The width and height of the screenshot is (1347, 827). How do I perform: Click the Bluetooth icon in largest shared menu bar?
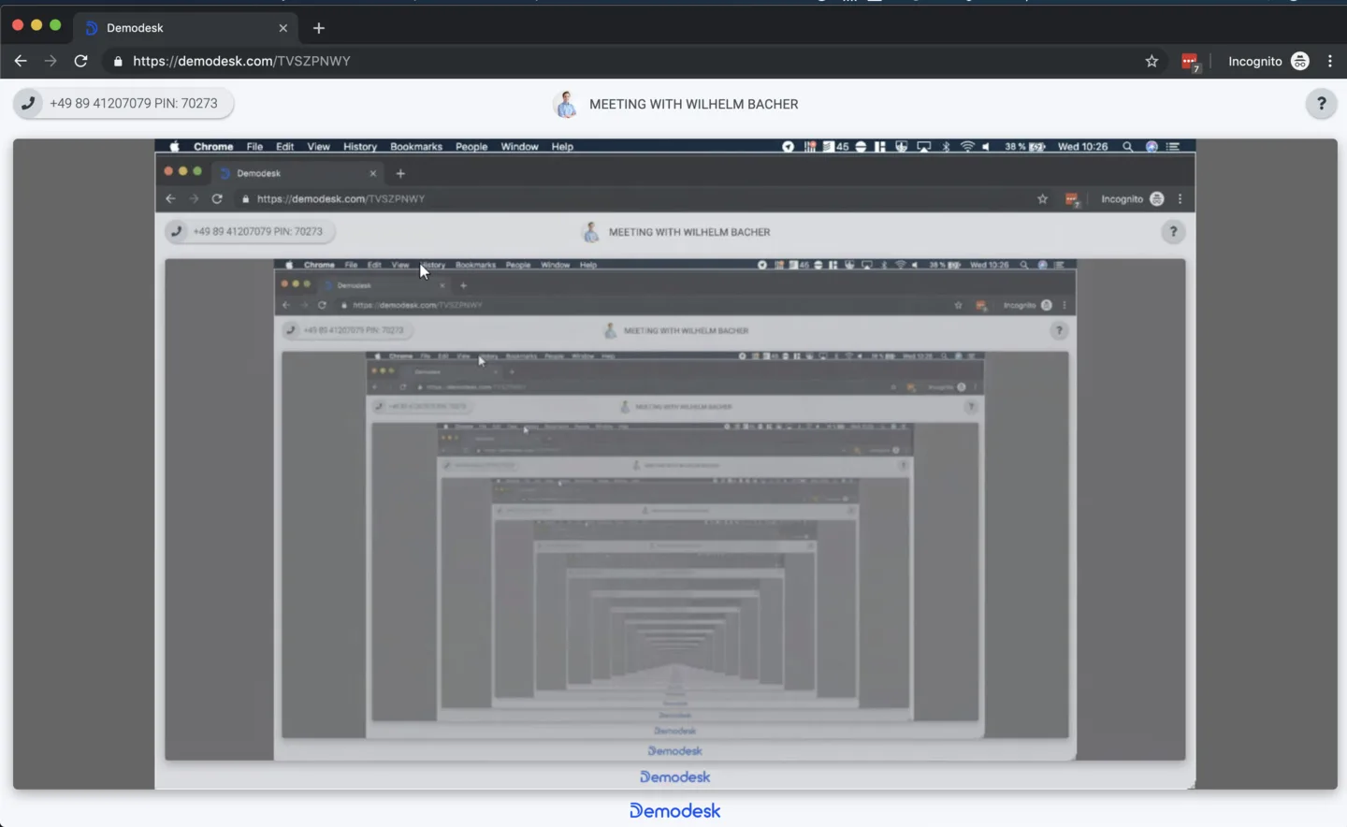946,147
